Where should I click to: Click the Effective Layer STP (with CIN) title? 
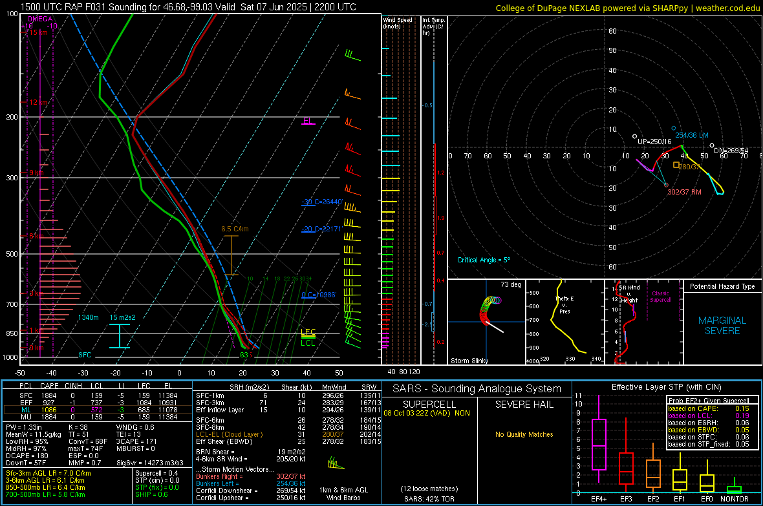[666, 387]
